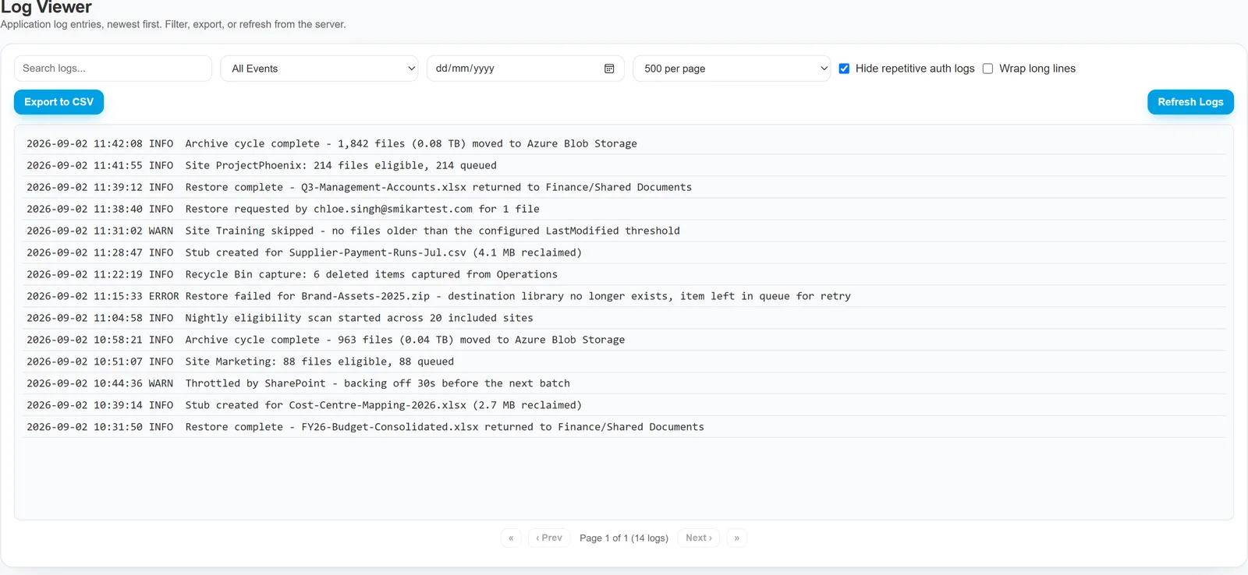This screenshot has width=1248, height=575.
Task: Select the Site Marketing 88 files entry
Action: click(624, 362)
